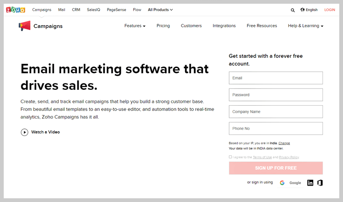
Task: Click the Zoho logo
Action: [15, 10]
